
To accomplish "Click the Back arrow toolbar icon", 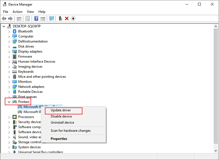I will click(4, 18).
